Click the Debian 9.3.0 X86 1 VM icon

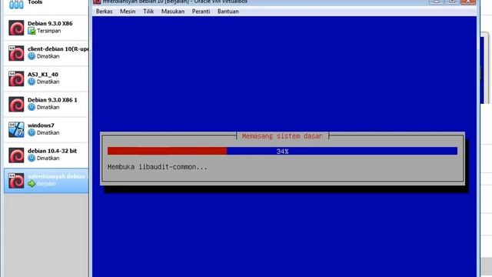tap(16, 105)
